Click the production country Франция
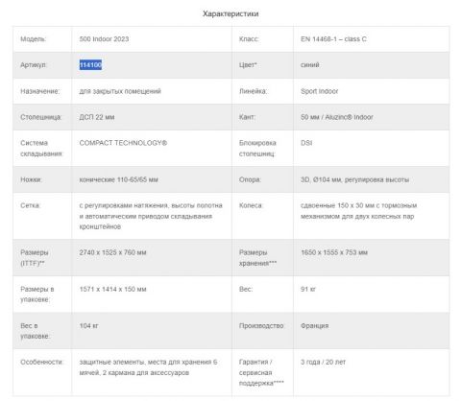 (314, 326)
